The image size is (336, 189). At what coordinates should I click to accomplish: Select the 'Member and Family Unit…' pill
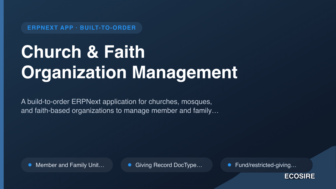[67, 165]
